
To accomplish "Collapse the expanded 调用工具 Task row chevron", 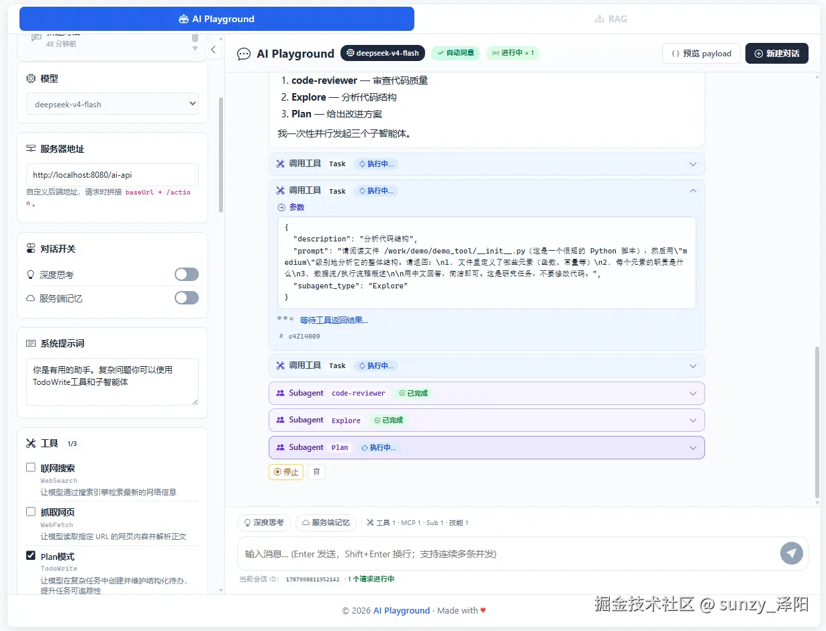I will pyautogui.click(x=693, y=191).
